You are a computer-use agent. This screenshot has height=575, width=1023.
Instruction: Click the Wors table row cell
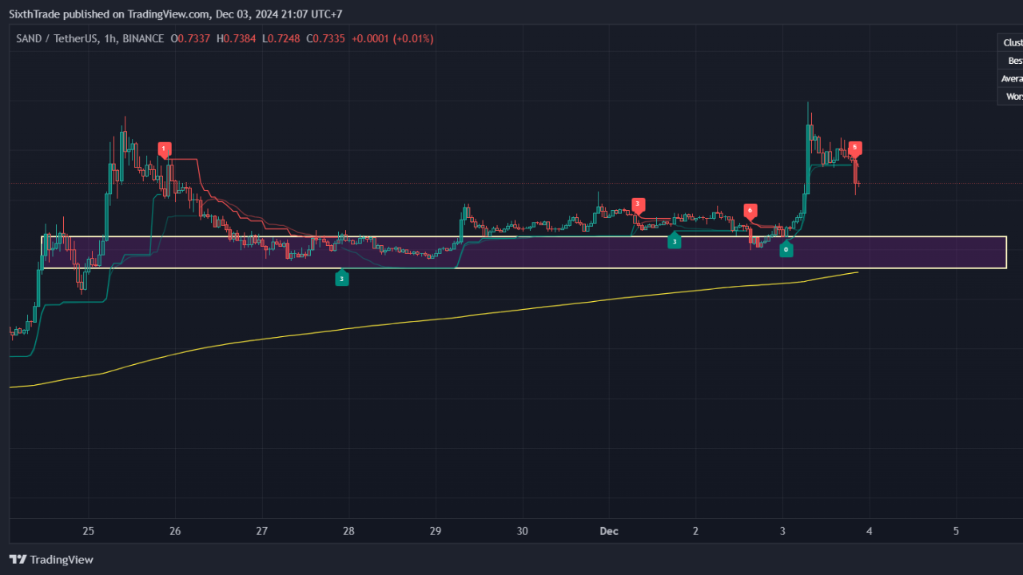pyautogui.click(x=1010, y=96)
